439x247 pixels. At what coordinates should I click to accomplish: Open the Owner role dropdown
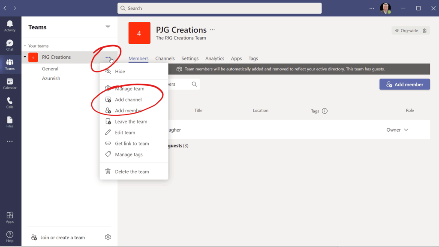[x=397, y=130]
